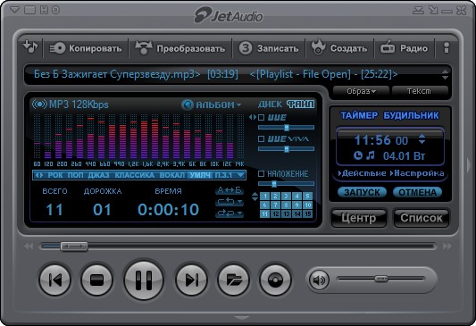Open files with the folder icon
This screenshot has height=326, width=476.
[233, 280]
